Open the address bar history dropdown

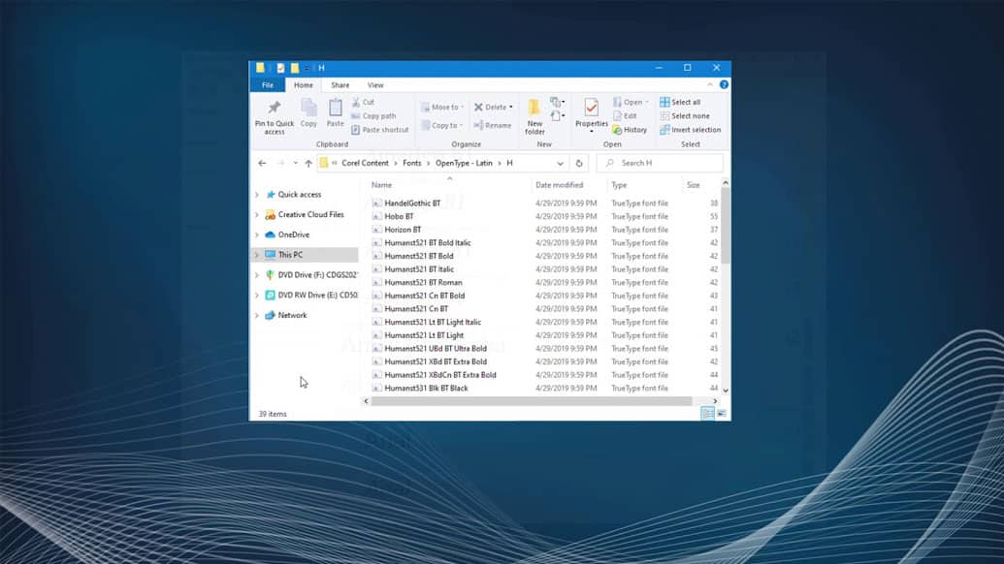[x=560, y=164]
